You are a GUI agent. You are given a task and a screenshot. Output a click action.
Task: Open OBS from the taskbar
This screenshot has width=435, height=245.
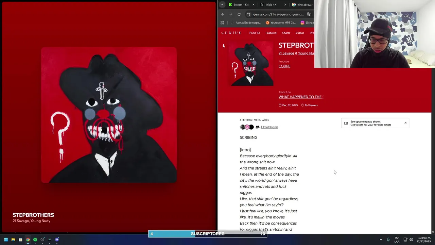(42, 240)
